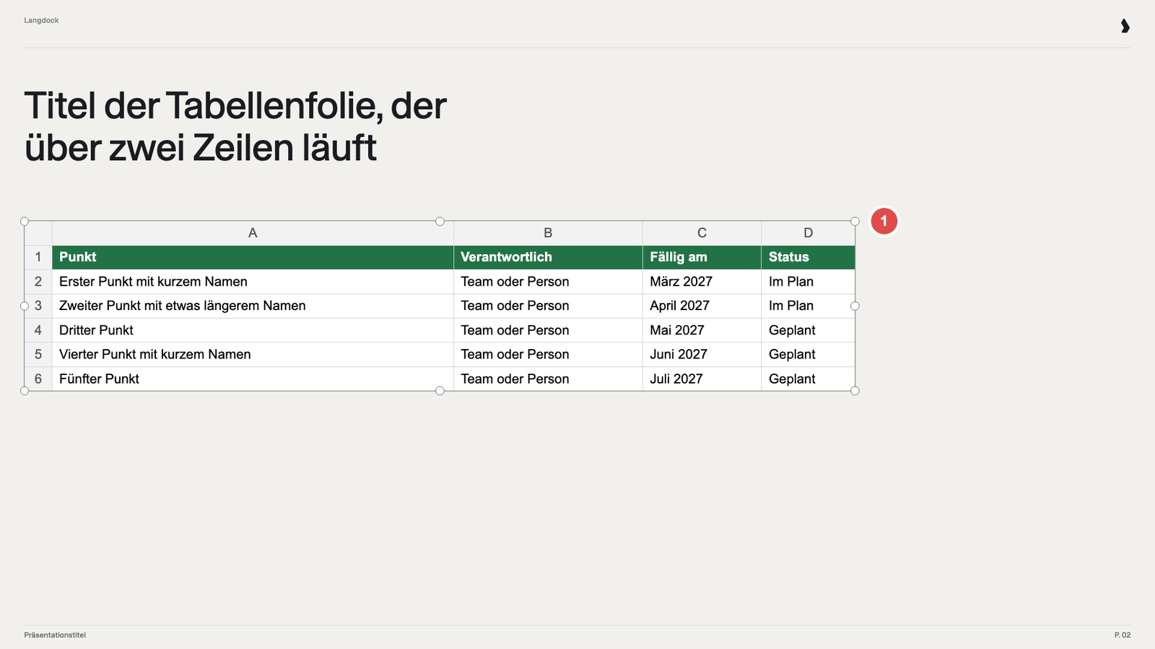Select the 'Dritter Punkt' cell

tap(253, 330)
